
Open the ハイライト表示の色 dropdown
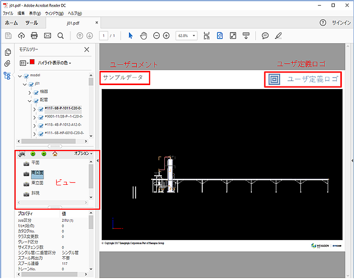(x=55, y=63)
